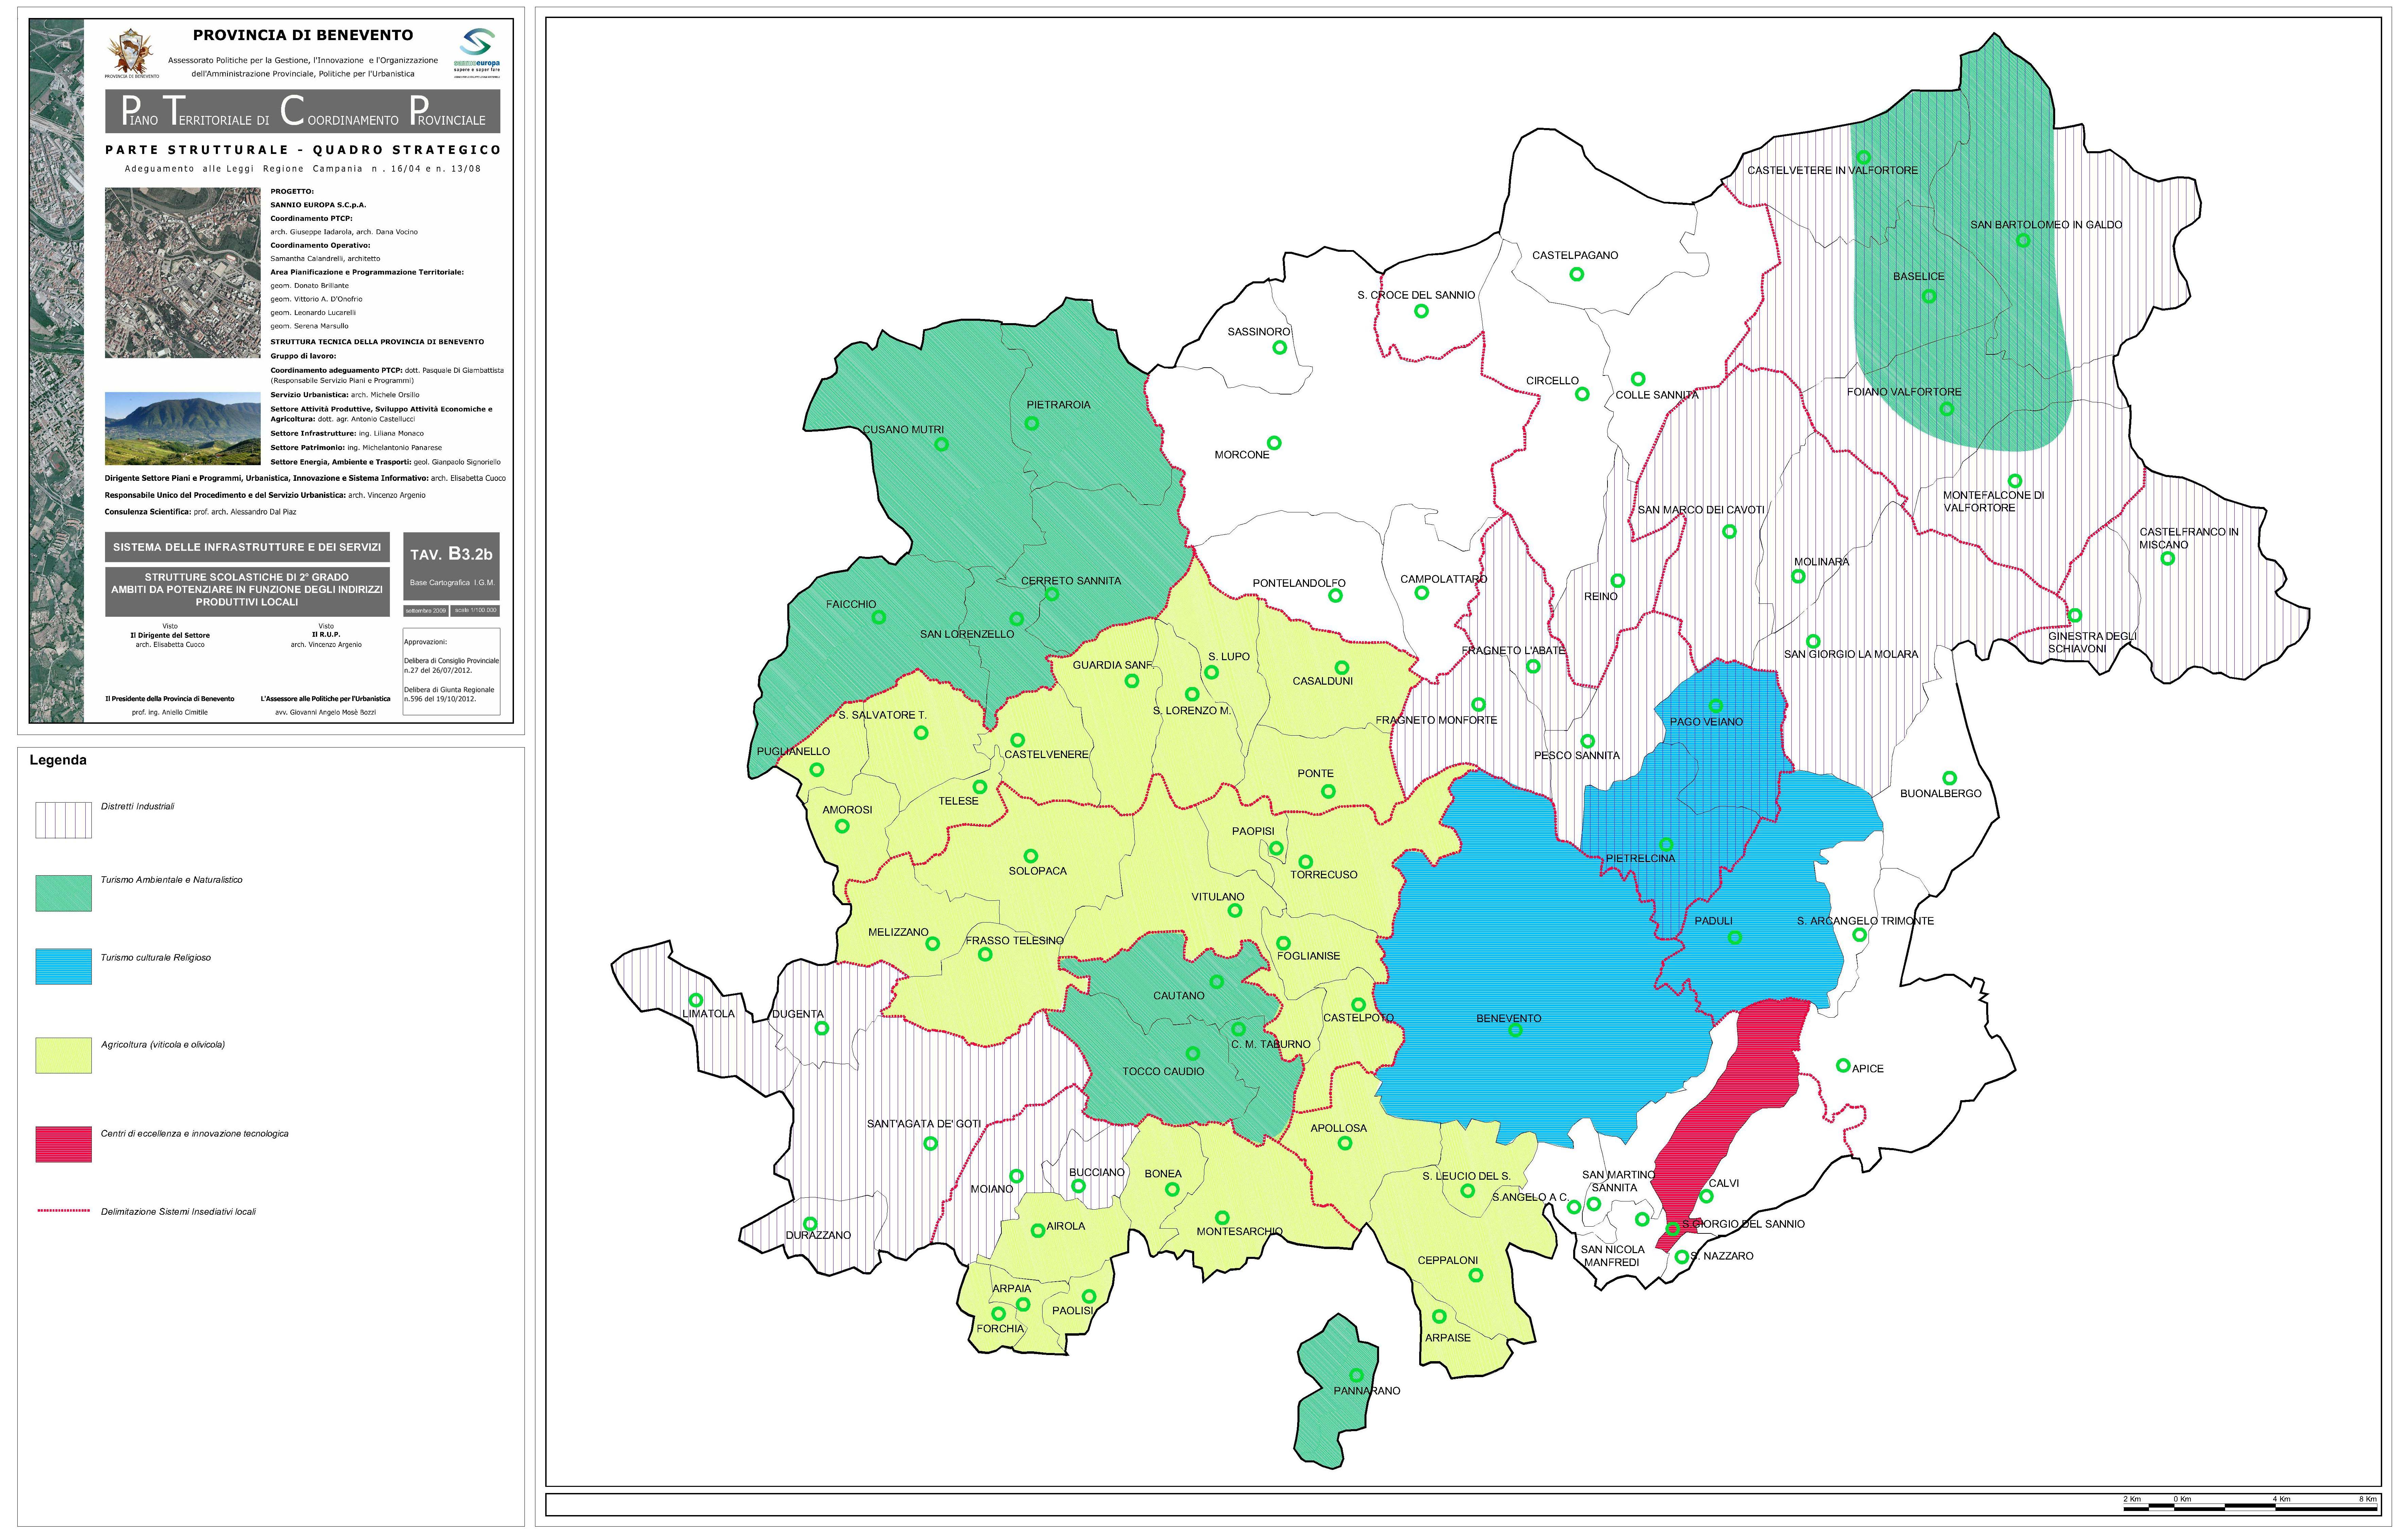This screenshot has width=2408, height=1529.
Task: Select the marker for Castelfranco in Miscano
Action: coord(2168,559)
